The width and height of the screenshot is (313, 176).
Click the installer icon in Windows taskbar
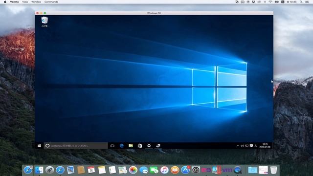click(158, 146)
